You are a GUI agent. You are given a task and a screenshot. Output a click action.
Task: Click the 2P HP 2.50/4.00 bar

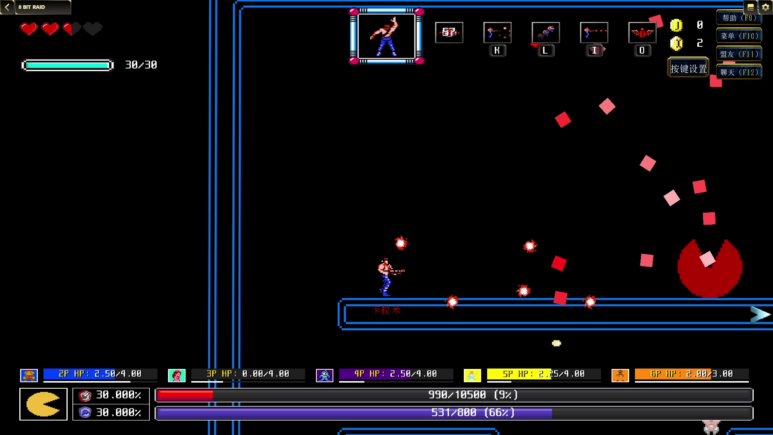pos(100,374)
